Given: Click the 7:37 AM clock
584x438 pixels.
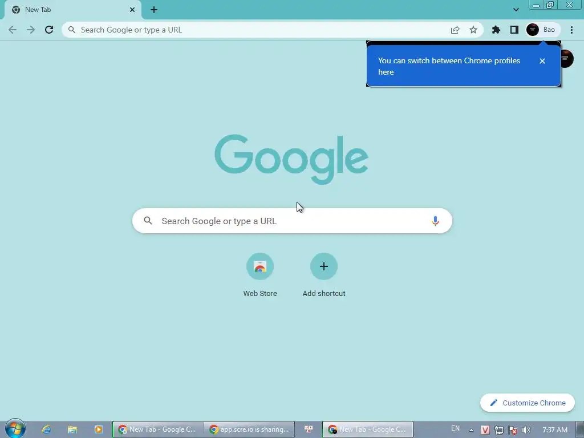Looking at the screenshot, I should coord(555,430).
